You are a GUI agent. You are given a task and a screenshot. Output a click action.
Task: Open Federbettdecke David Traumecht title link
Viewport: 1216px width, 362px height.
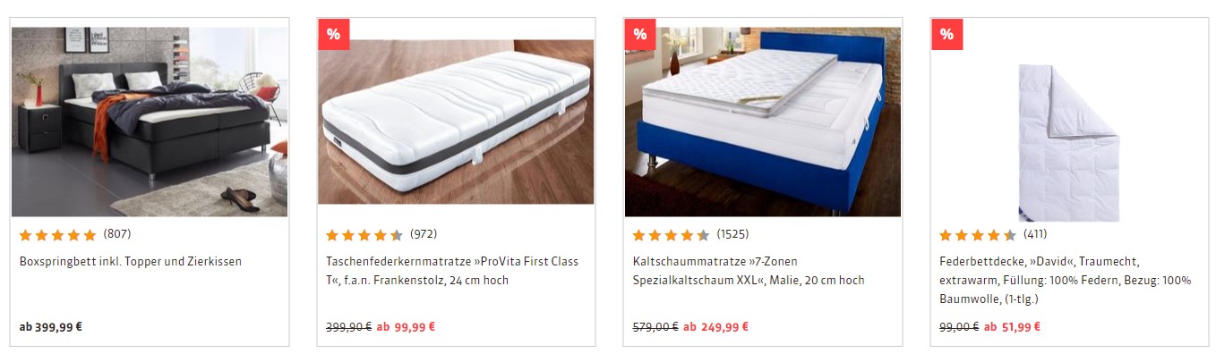1065,280
